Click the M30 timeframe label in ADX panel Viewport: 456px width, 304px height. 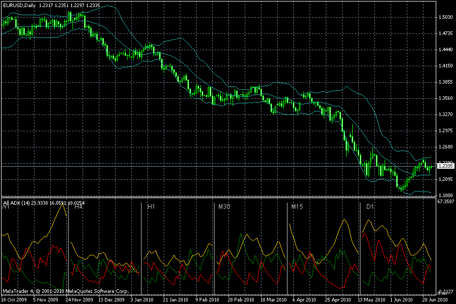click(224, 207)
